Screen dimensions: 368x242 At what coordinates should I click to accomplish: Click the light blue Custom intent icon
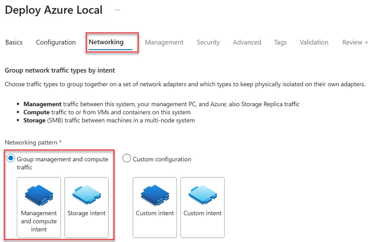click(x=203, y=195)
